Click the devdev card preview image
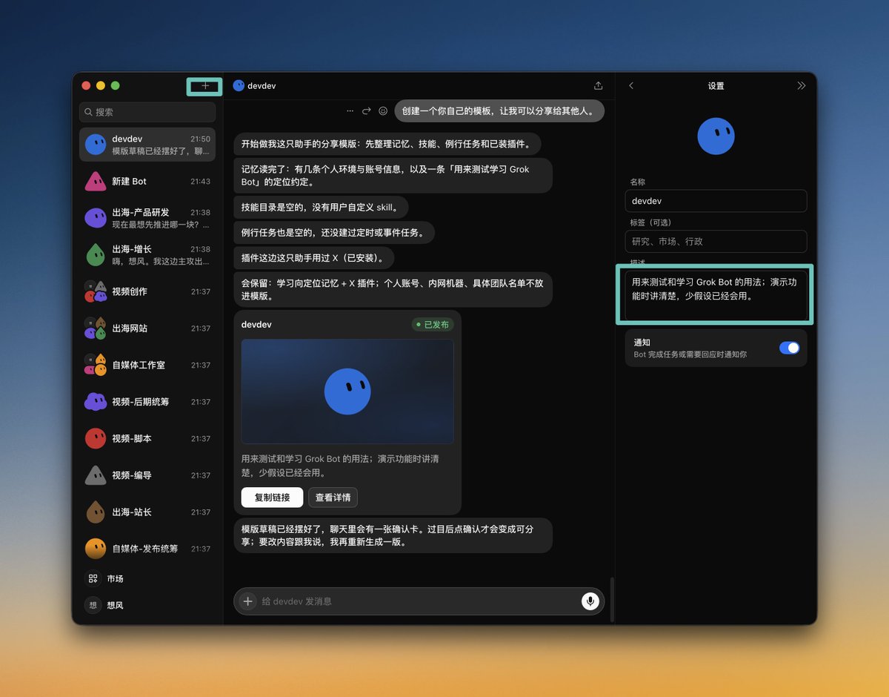The width and height of the screenshot is (889, 697). [x=347, y=392]
